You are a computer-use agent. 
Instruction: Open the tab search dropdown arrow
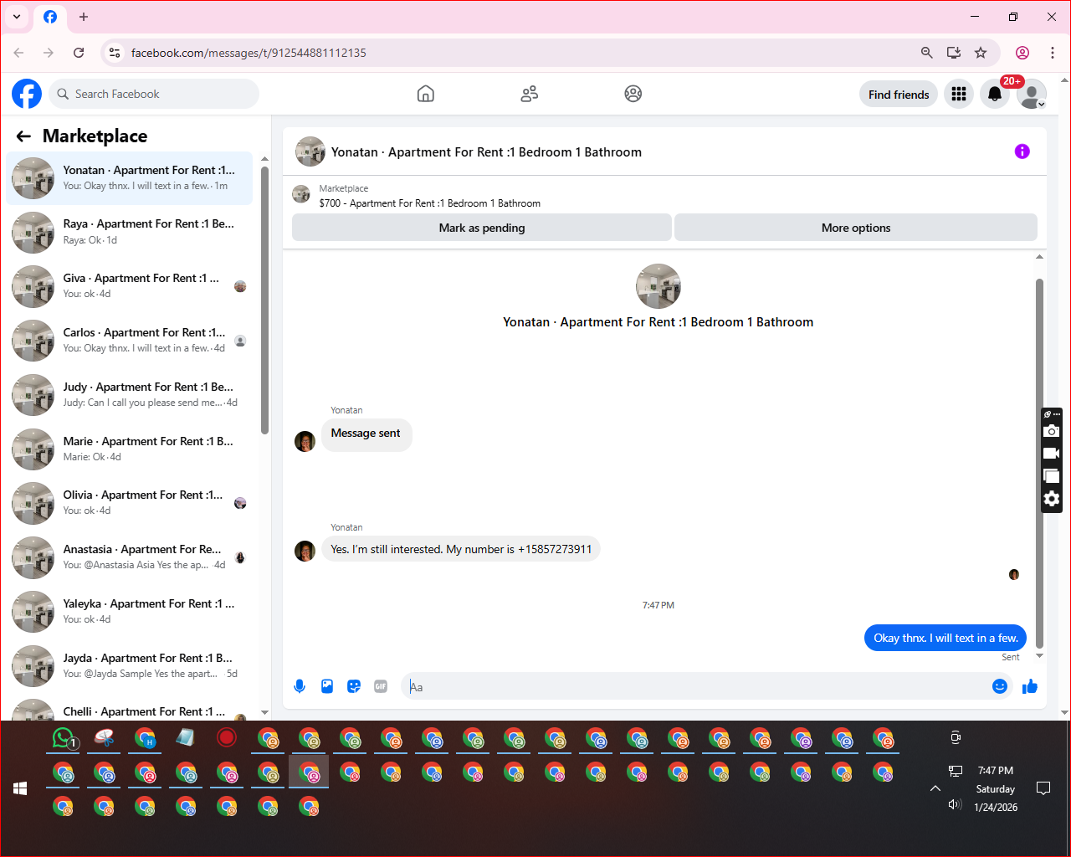(x=17, y=17)
